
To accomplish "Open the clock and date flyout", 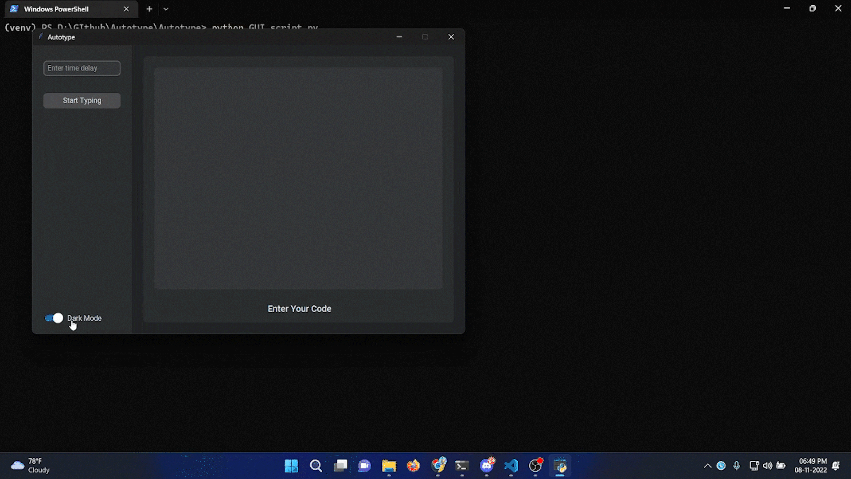I will coord(810,466).
